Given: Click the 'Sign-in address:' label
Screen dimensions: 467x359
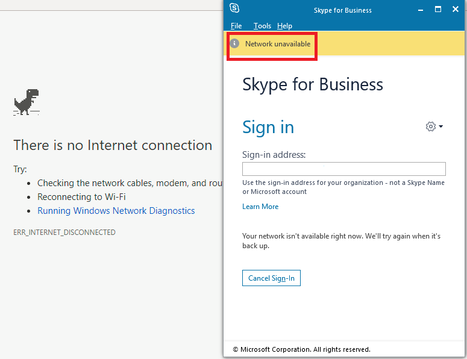Looking at the screenshot, I should tap(274, 155).
